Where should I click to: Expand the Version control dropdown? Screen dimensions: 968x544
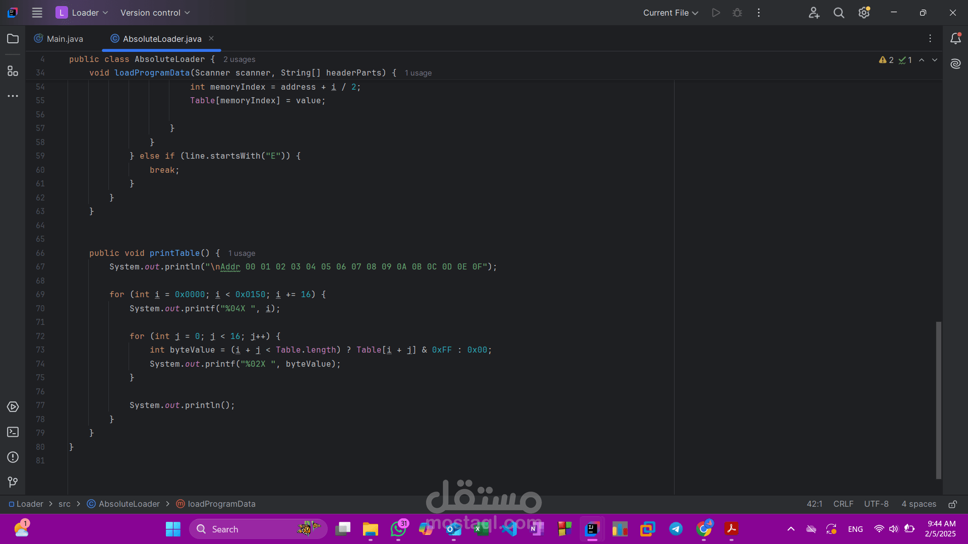[155, 13]
